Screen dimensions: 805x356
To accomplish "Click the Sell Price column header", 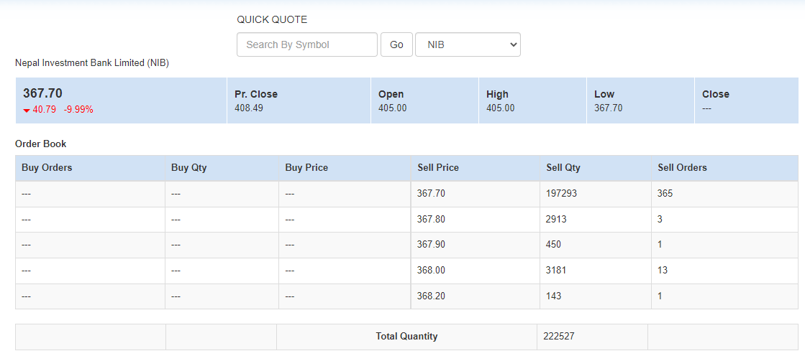I will pyautogui.click(x=438, y=168).
